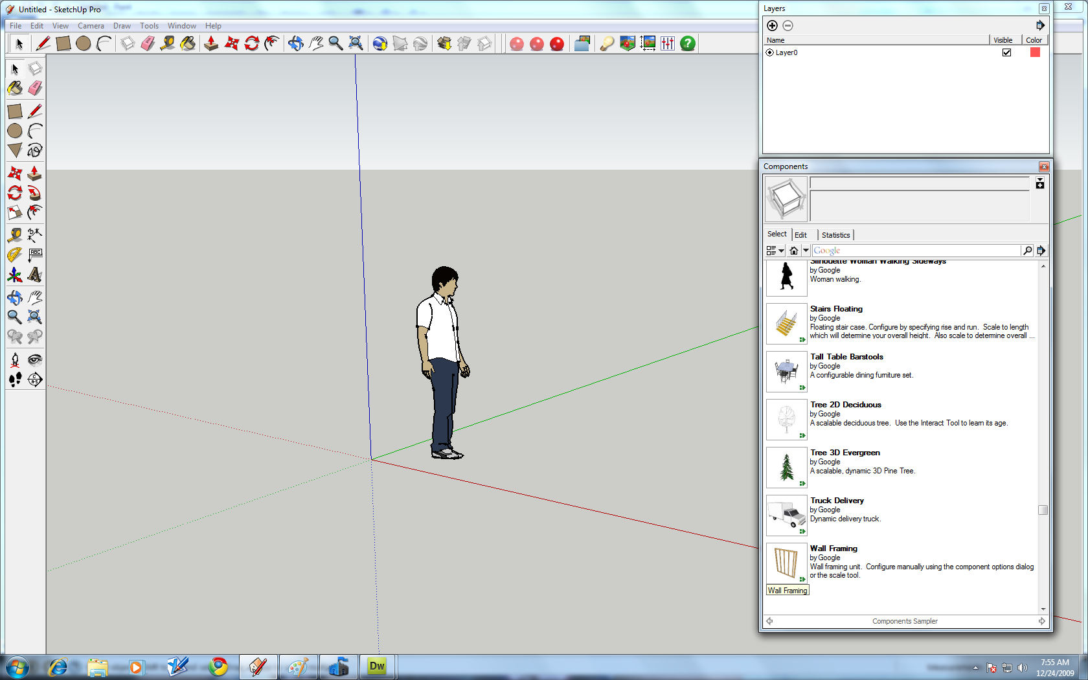Select the Position Camera tool

(x=15, y=359)
